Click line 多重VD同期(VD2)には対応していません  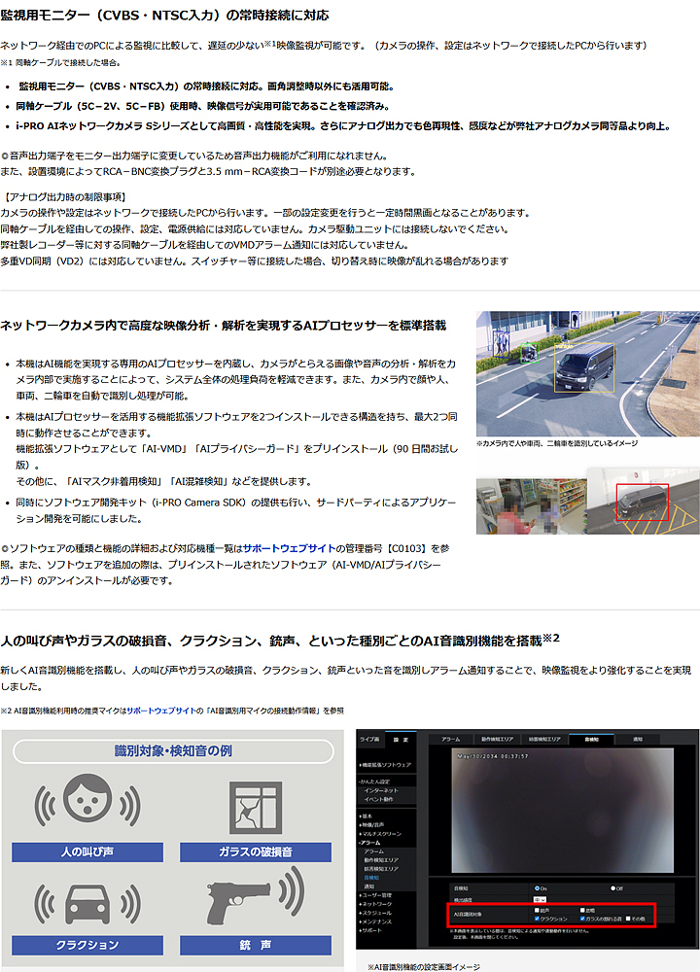tap(254, 260)
